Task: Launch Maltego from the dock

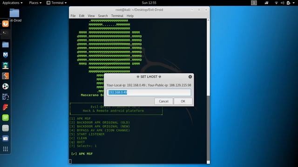Action: point(5,97)
